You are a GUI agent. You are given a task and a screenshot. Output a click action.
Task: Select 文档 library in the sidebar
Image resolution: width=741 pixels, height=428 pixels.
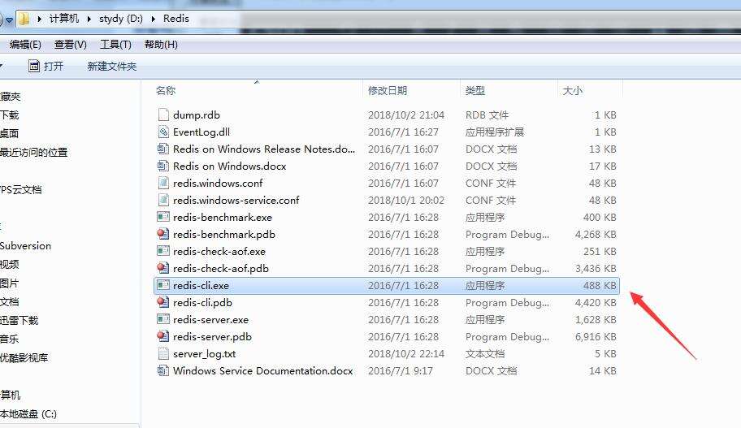coord(10,301)
